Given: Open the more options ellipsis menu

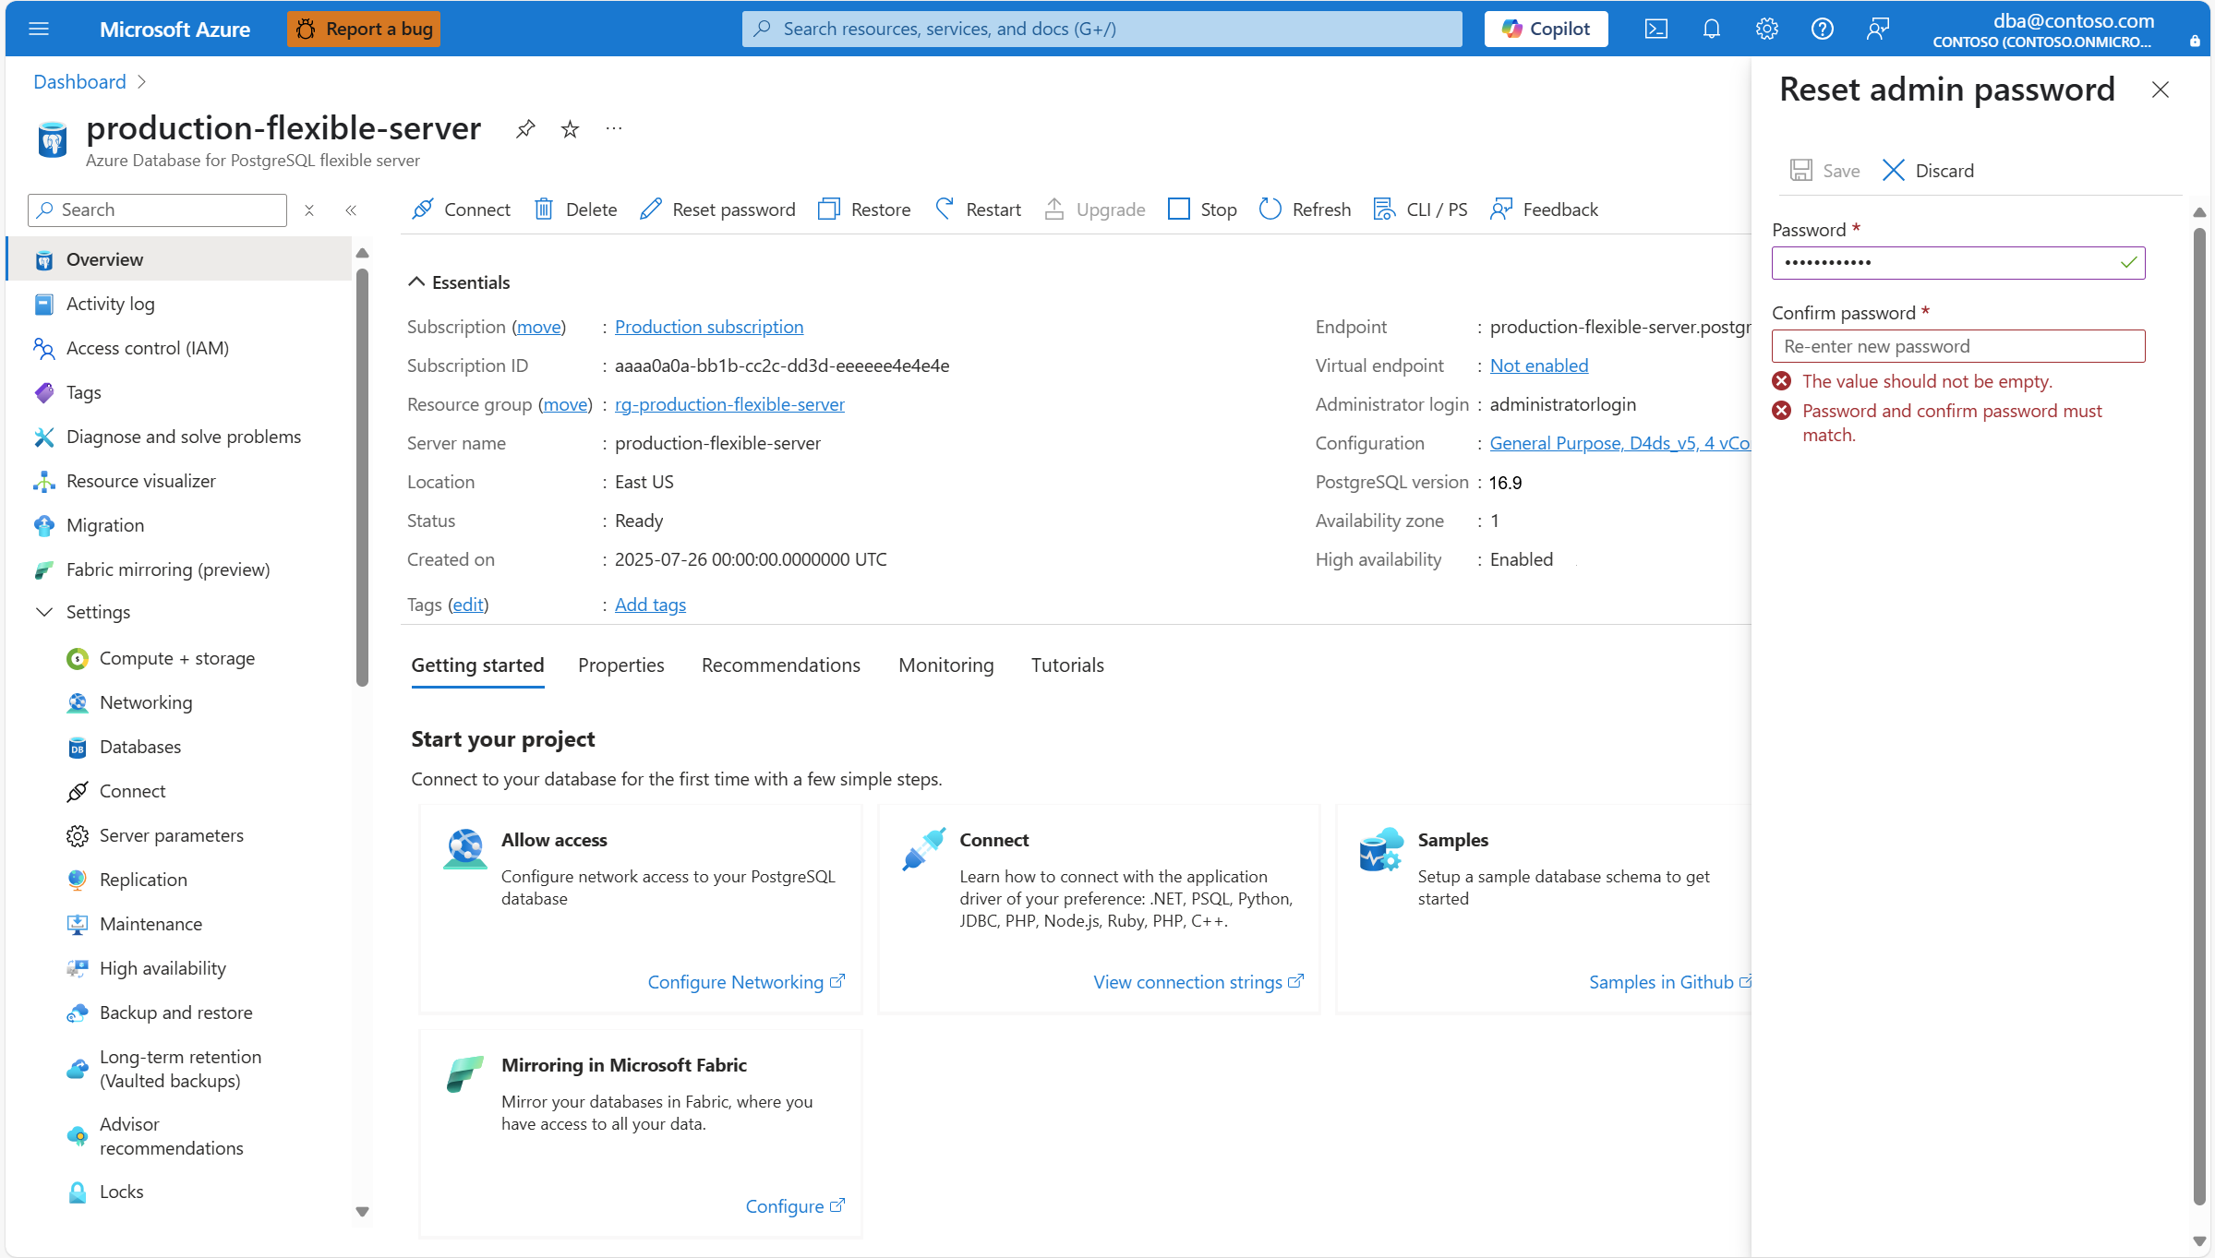Looking at the screenshot, I should pyautogui.click(x=614, y=129).
